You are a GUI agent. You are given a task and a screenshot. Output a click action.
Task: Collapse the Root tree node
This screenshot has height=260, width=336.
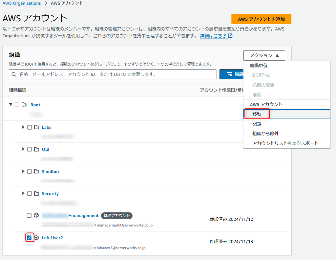coord(10,105)
